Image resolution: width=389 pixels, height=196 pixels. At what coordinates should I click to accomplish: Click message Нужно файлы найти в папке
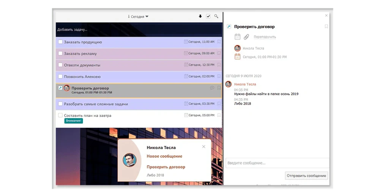coord(266,94)
